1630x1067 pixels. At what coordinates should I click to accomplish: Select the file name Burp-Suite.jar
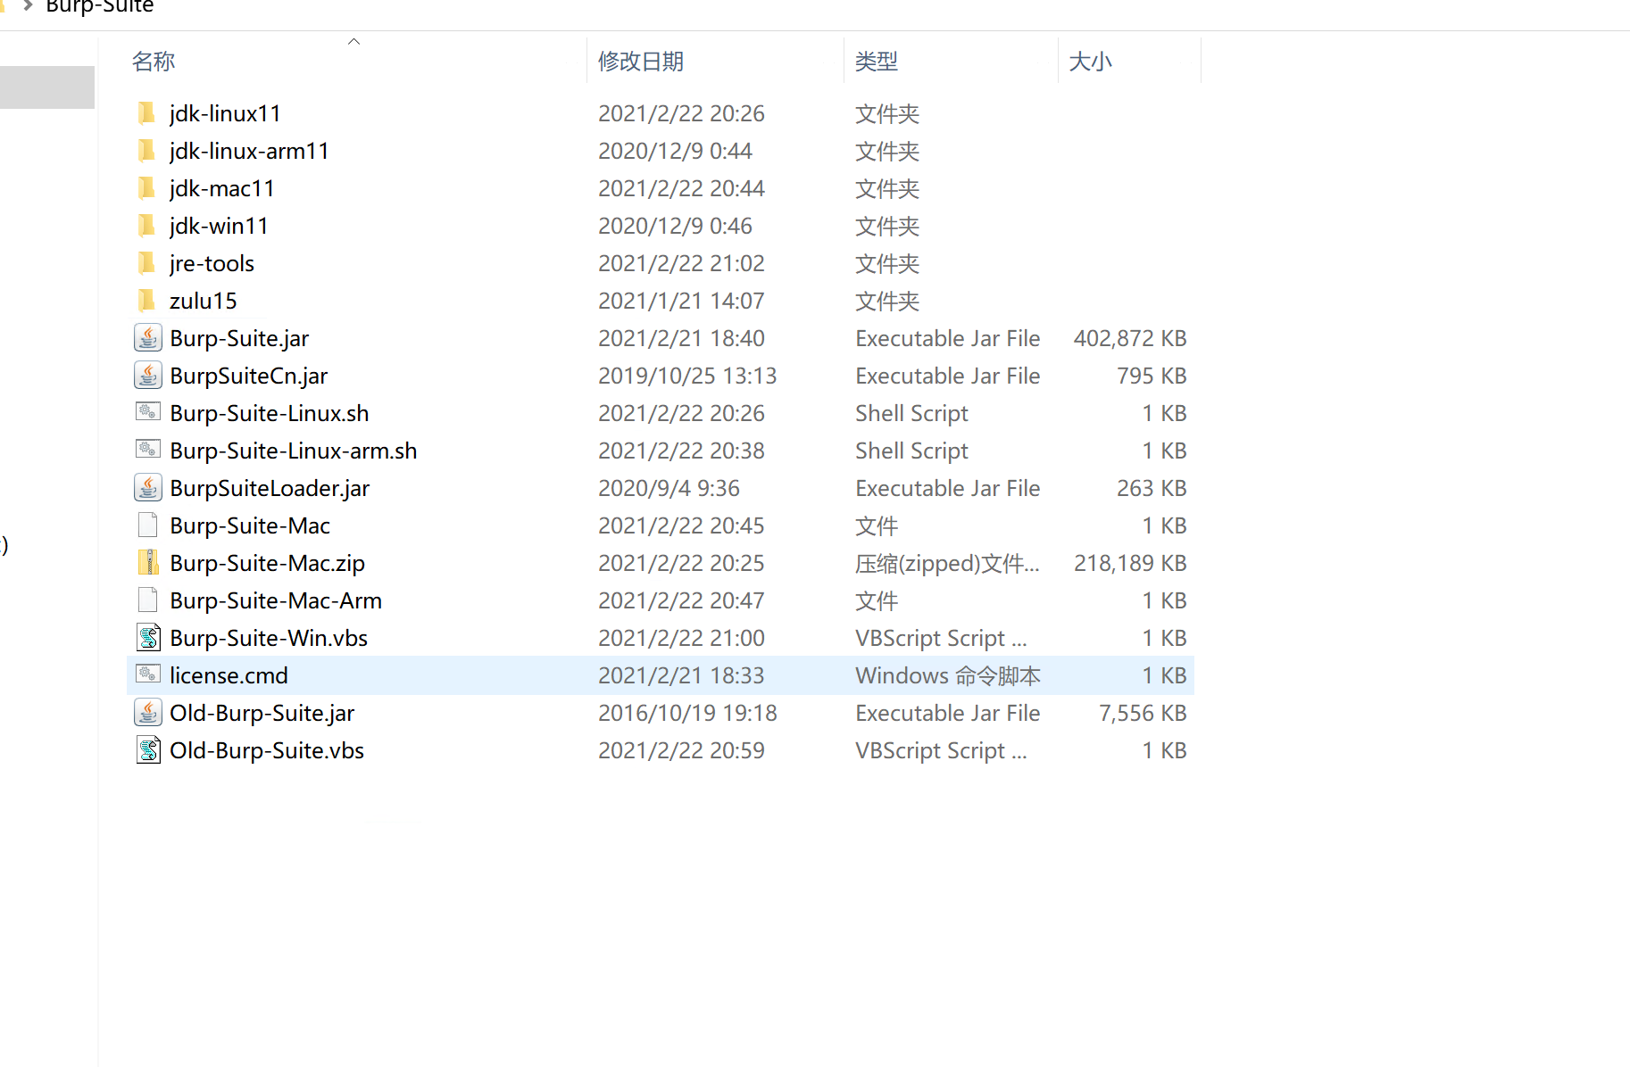239,338
